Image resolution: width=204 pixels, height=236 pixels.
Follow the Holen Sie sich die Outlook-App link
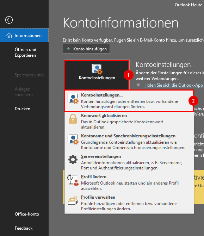174,85
